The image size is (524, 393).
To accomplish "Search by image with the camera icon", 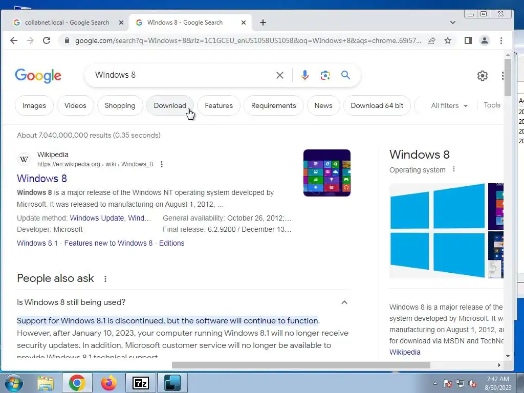I will 325,75.
